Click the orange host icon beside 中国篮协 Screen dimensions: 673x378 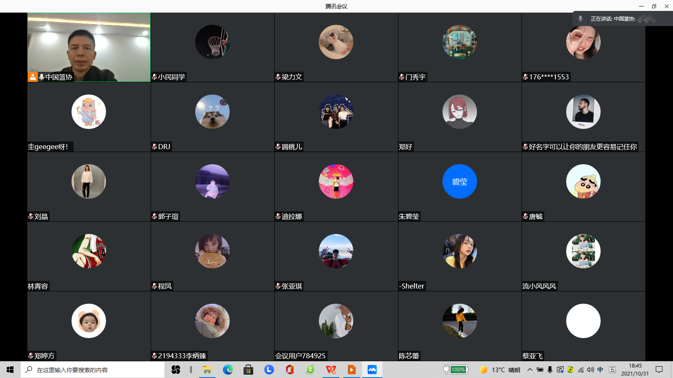32,77
